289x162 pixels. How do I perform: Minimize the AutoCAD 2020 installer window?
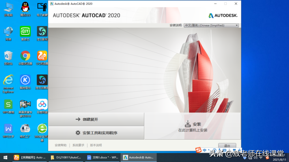click(215, 4)
